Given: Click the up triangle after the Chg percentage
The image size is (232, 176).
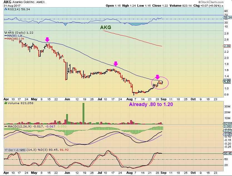Looking at the screenshot, I should click(222, 6).
